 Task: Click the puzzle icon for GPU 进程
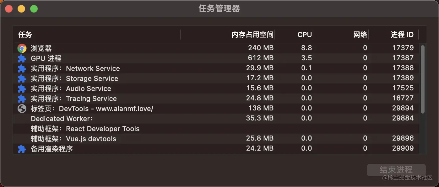22,58
